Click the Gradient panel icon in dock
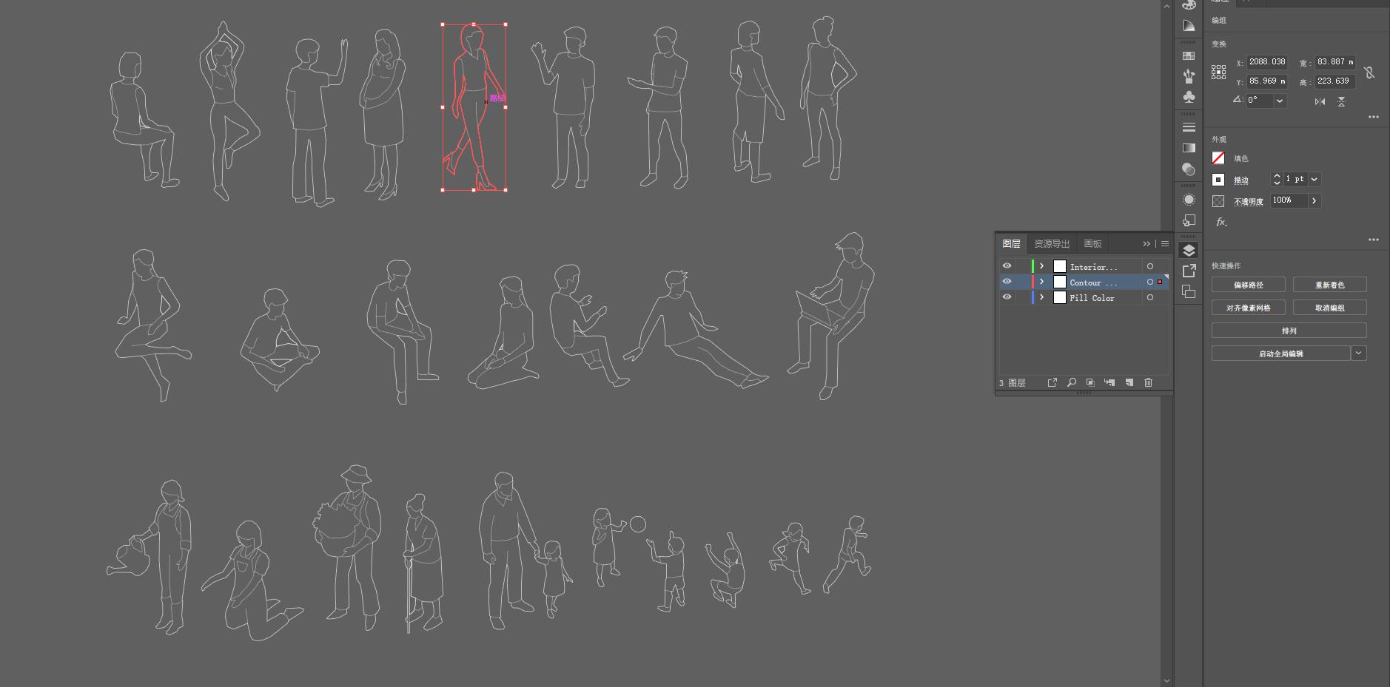Image resolution: width=1390 pixels, height=687 pixels. 1189,148
